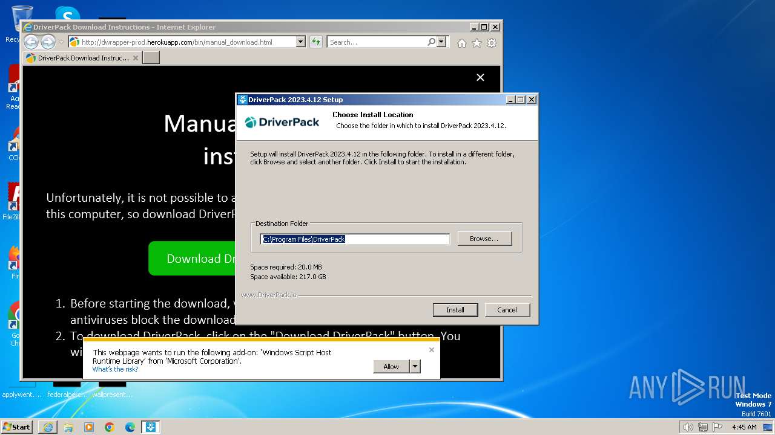Click the site favicon in the address bar
The image size is (775, 435).
coord(74,42)
